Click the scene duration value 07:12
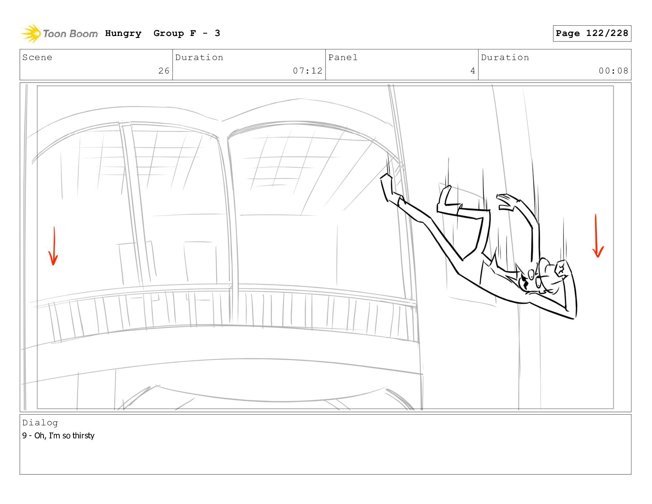This screenshot has height=504, width=652. [x=307, y=71]
